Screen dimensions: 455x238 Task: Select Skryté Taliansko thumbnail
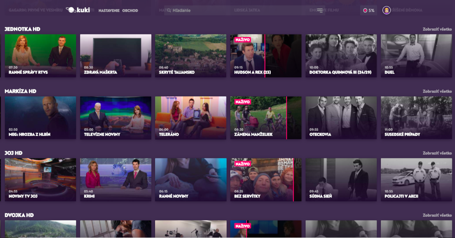point(191,56)
